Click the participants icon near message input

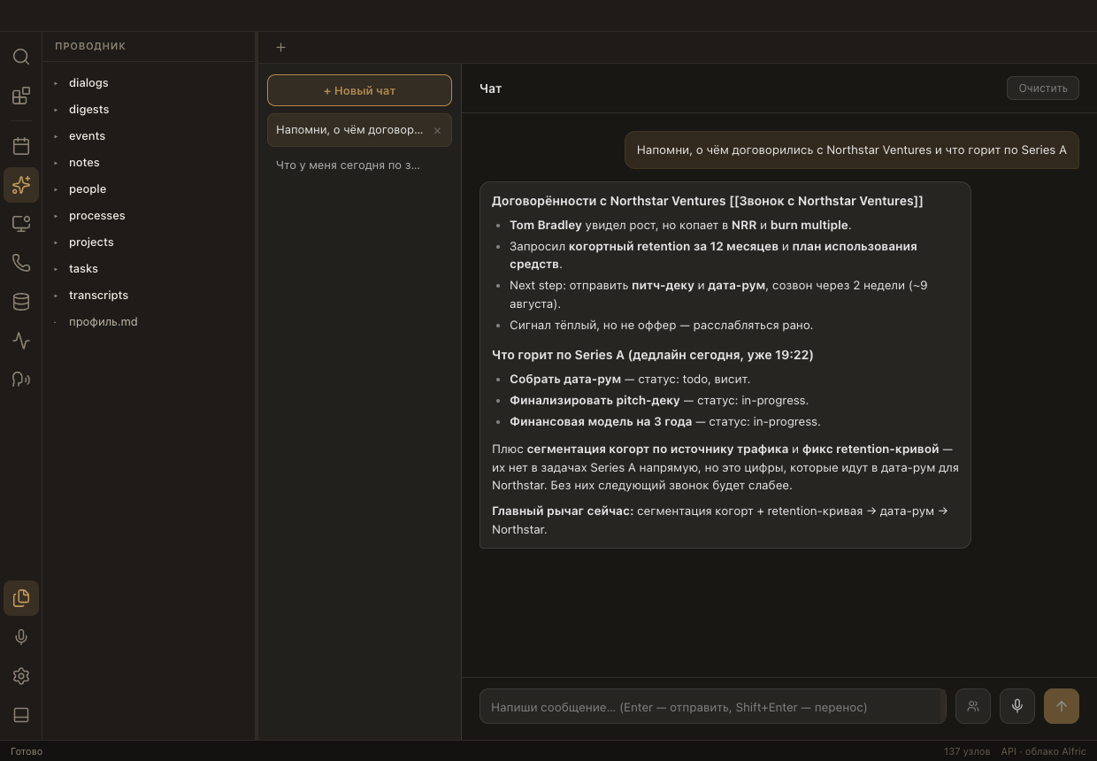[x=973, y=706]
